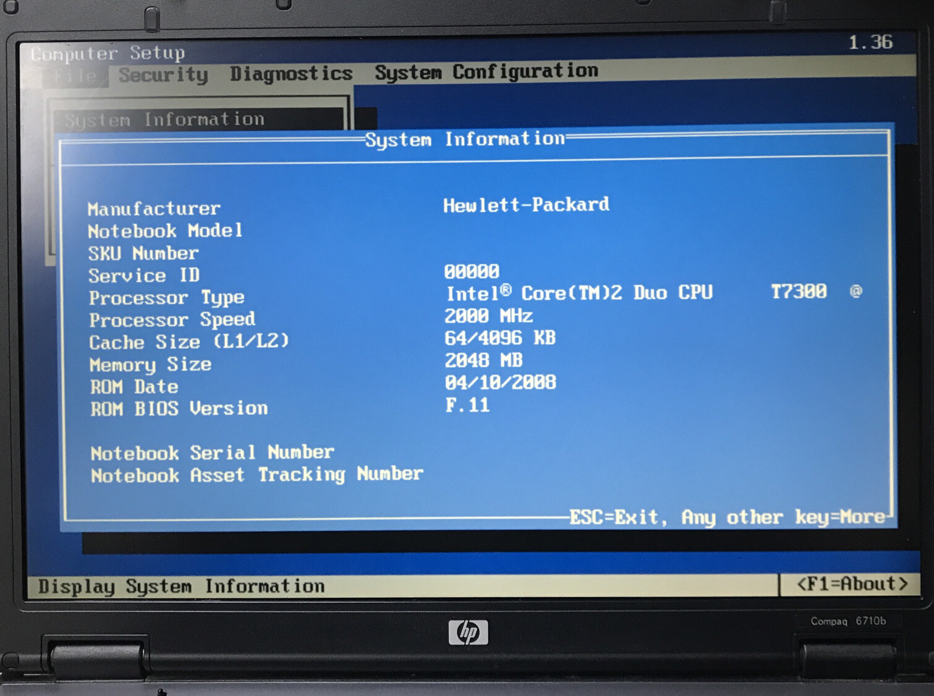Click the 2048 MB value
The height and width of the screenshot is (696, 934).
[x=483, y=360]
